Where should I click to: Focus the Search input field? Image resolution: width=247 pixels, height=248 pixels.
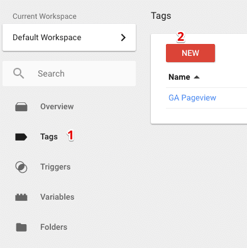tap(69, 73)
